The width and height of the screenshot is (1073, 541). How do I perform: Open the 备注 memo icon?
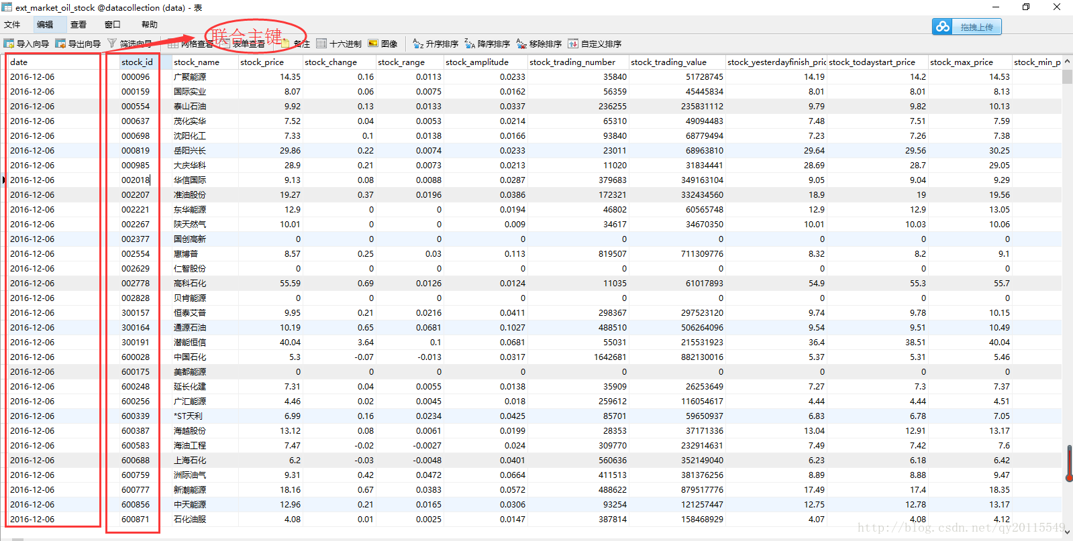point(287,44)
